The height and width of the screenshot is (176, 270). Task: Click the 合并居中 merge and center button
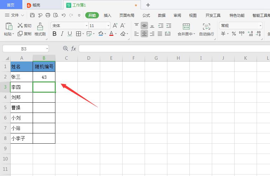186,30
